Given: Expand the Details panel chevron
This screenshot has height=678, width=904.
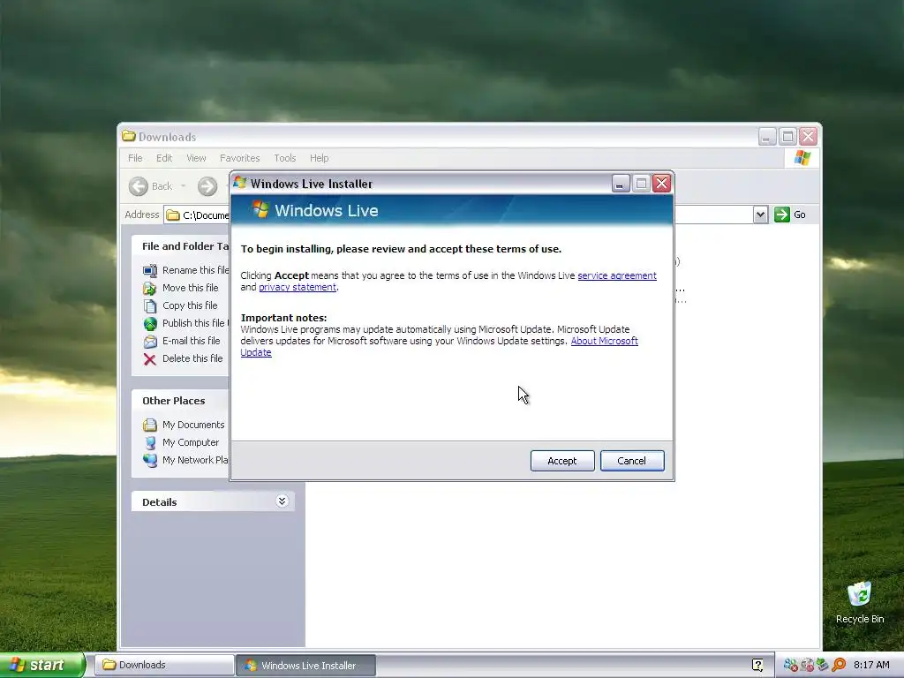Looking at the screenshot, I should 282,501.
